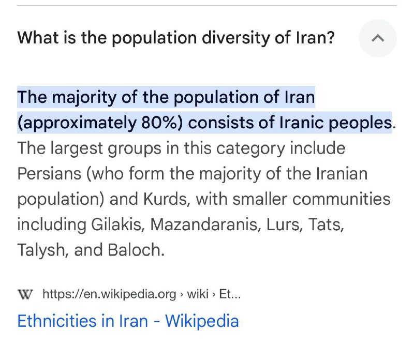Click the word 'Lurs' in the paragraph
Viewport: 414px width, 359px height.
[283, 225]
